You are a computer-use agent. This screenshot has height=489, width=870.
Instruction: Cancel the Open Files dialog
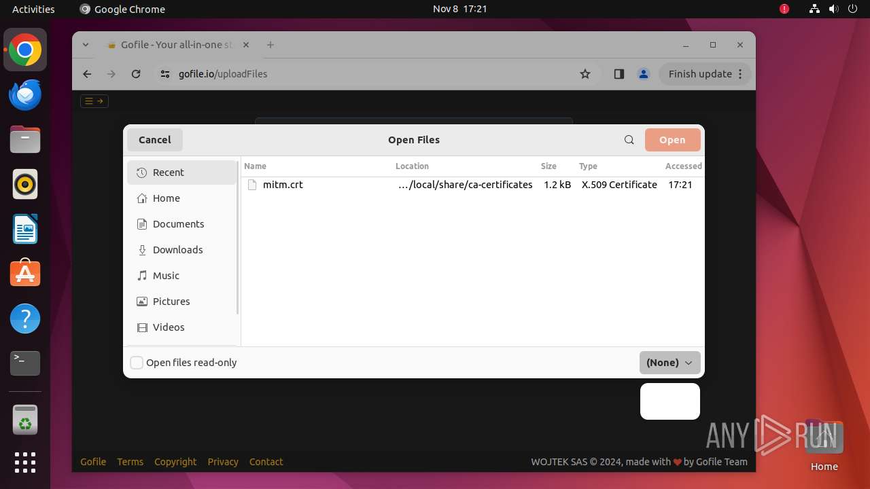tap(155, 140)
